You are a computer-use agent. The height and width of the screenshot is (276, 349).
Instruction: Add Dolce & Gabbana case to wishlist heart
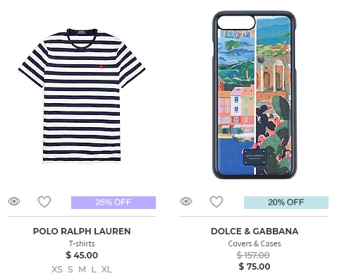216,202
